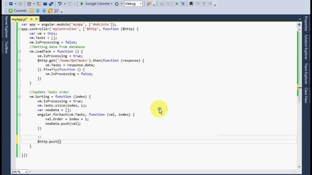The height and width of the screenshot is (175, 312).
Task: Open the Refresh options dropdown arrow
Action: [121, 3]
